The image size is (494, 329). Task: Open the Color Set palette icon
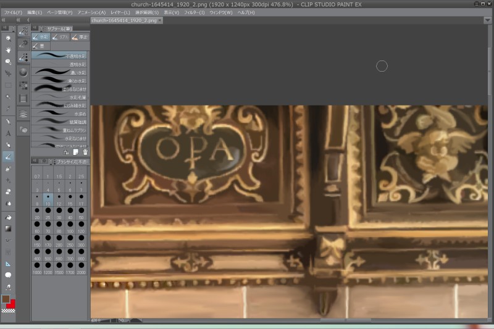pyautogui.click(x=23, y=85)
